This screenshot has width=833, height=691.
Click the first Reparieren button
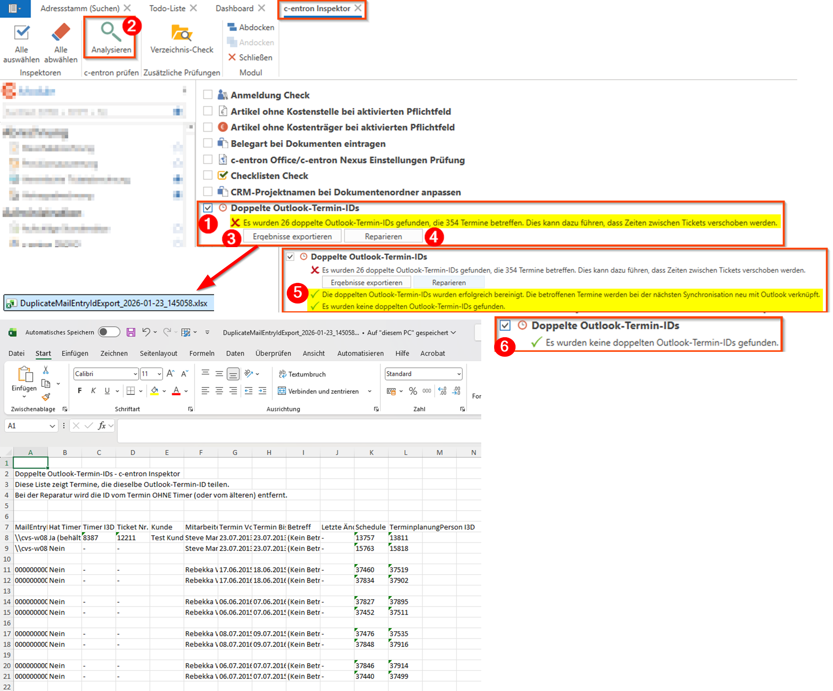tap(383, 236)
